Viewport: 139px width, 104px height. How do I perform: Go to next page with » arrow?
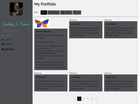coord(97,99)
